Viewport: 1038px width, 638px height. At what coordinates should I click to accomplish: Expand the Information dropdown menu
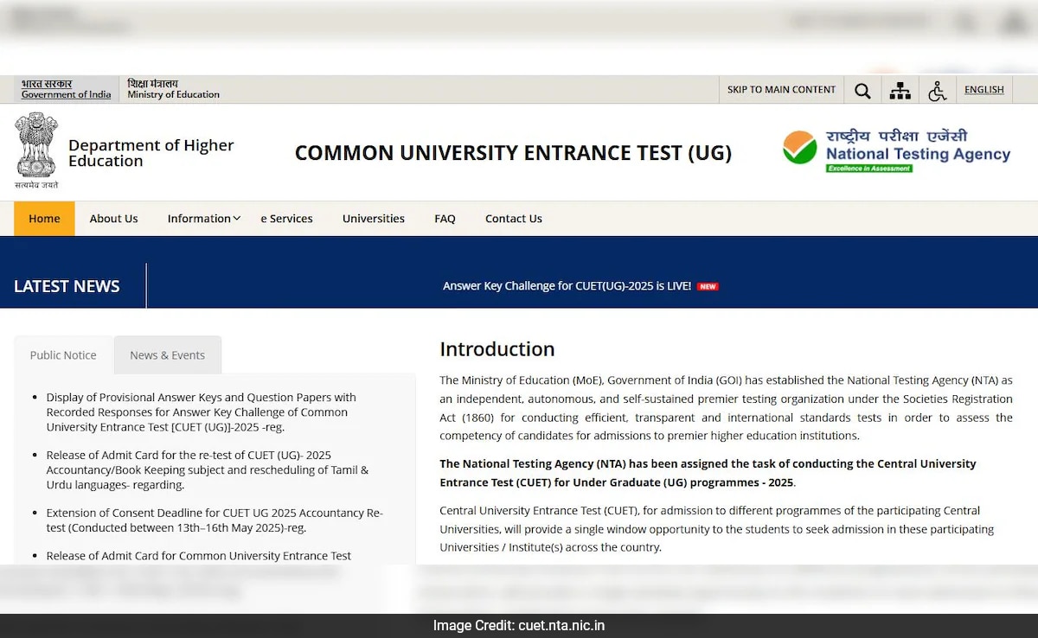tap(203, 219)
